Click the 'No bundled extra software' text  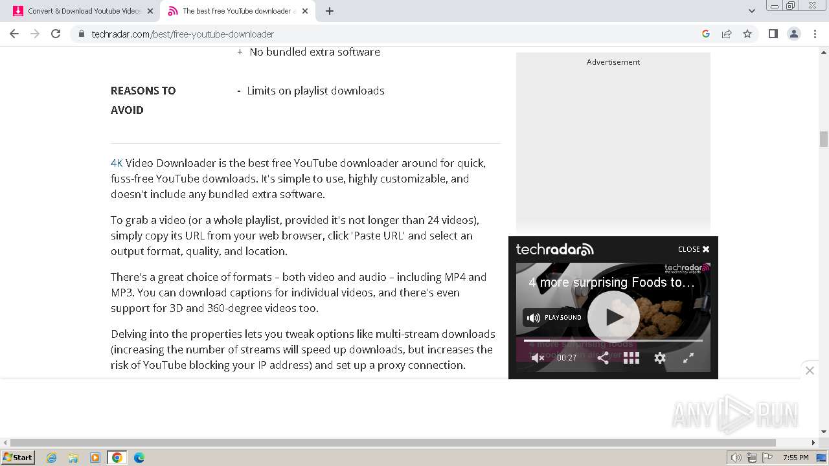point(315,52)
